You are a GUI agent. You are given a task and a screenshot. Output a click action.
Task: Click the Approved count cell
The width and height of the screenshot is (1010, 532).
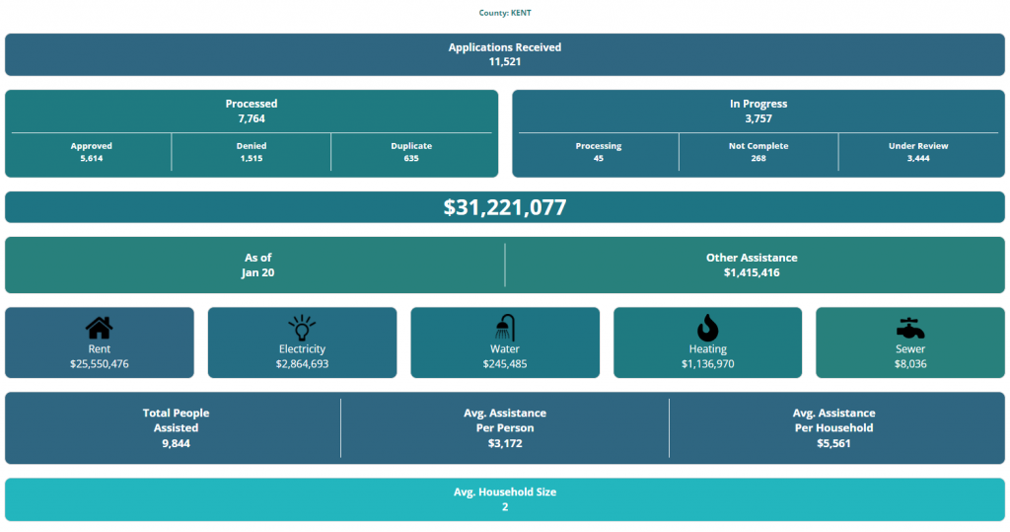click(92, 152)
